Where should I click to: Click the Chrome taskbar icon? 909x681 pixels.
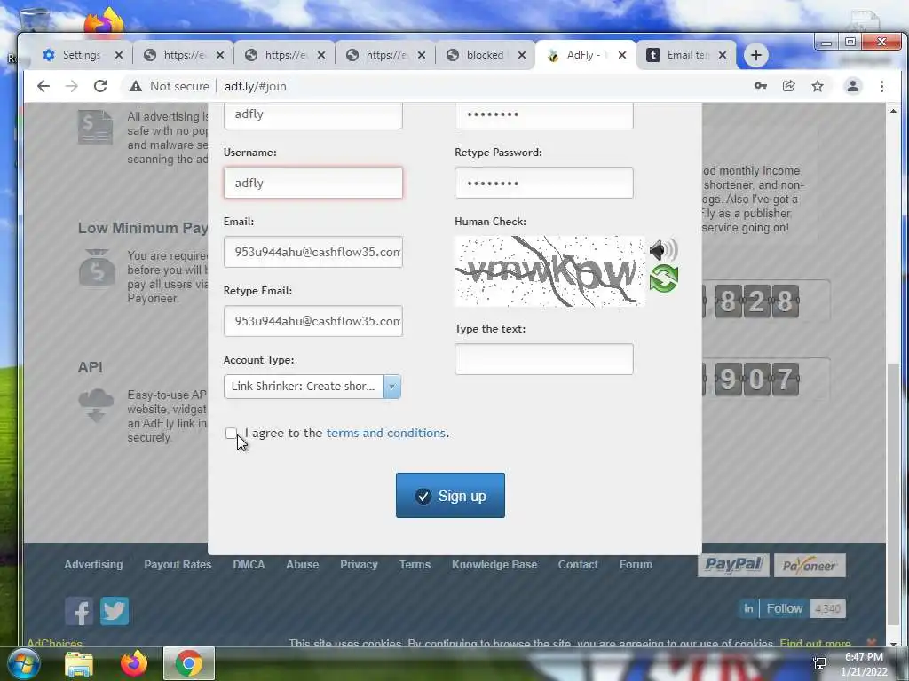[189, 663]
